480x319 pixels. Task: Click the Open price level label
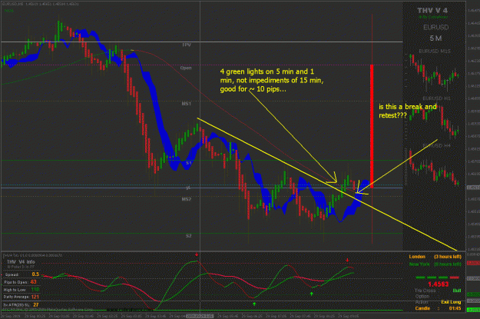click(x=186, y=68)
